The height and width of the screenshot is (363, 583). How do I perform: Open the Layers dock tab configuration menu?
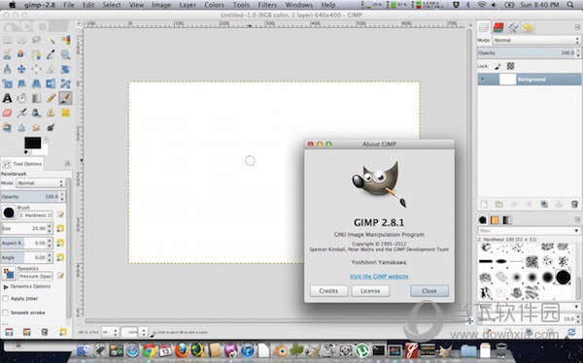pyautogui.click(x=577, y=27)
